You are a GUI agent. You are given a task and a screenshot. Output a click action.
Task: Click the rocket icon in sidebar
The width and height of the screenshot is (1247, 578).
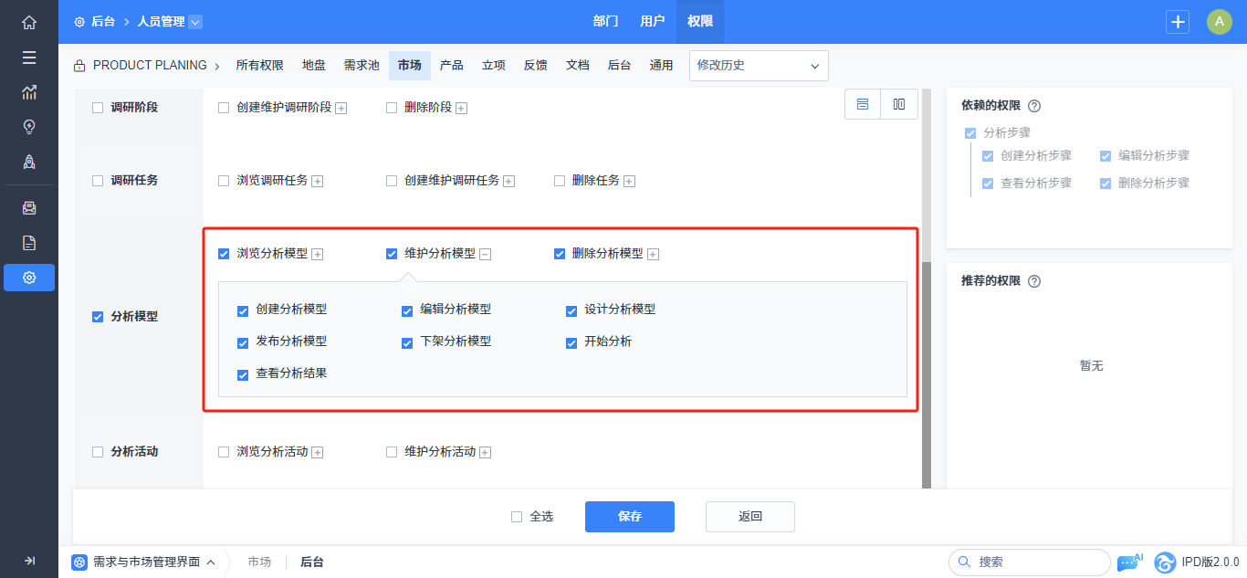pos(29,162)
